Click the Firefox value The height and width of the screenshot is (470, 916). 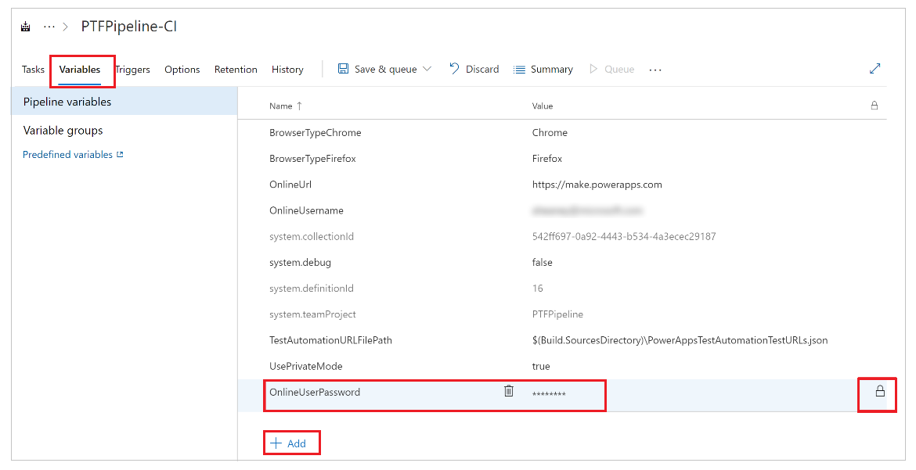pyautogui.click(x=546, y=159)
